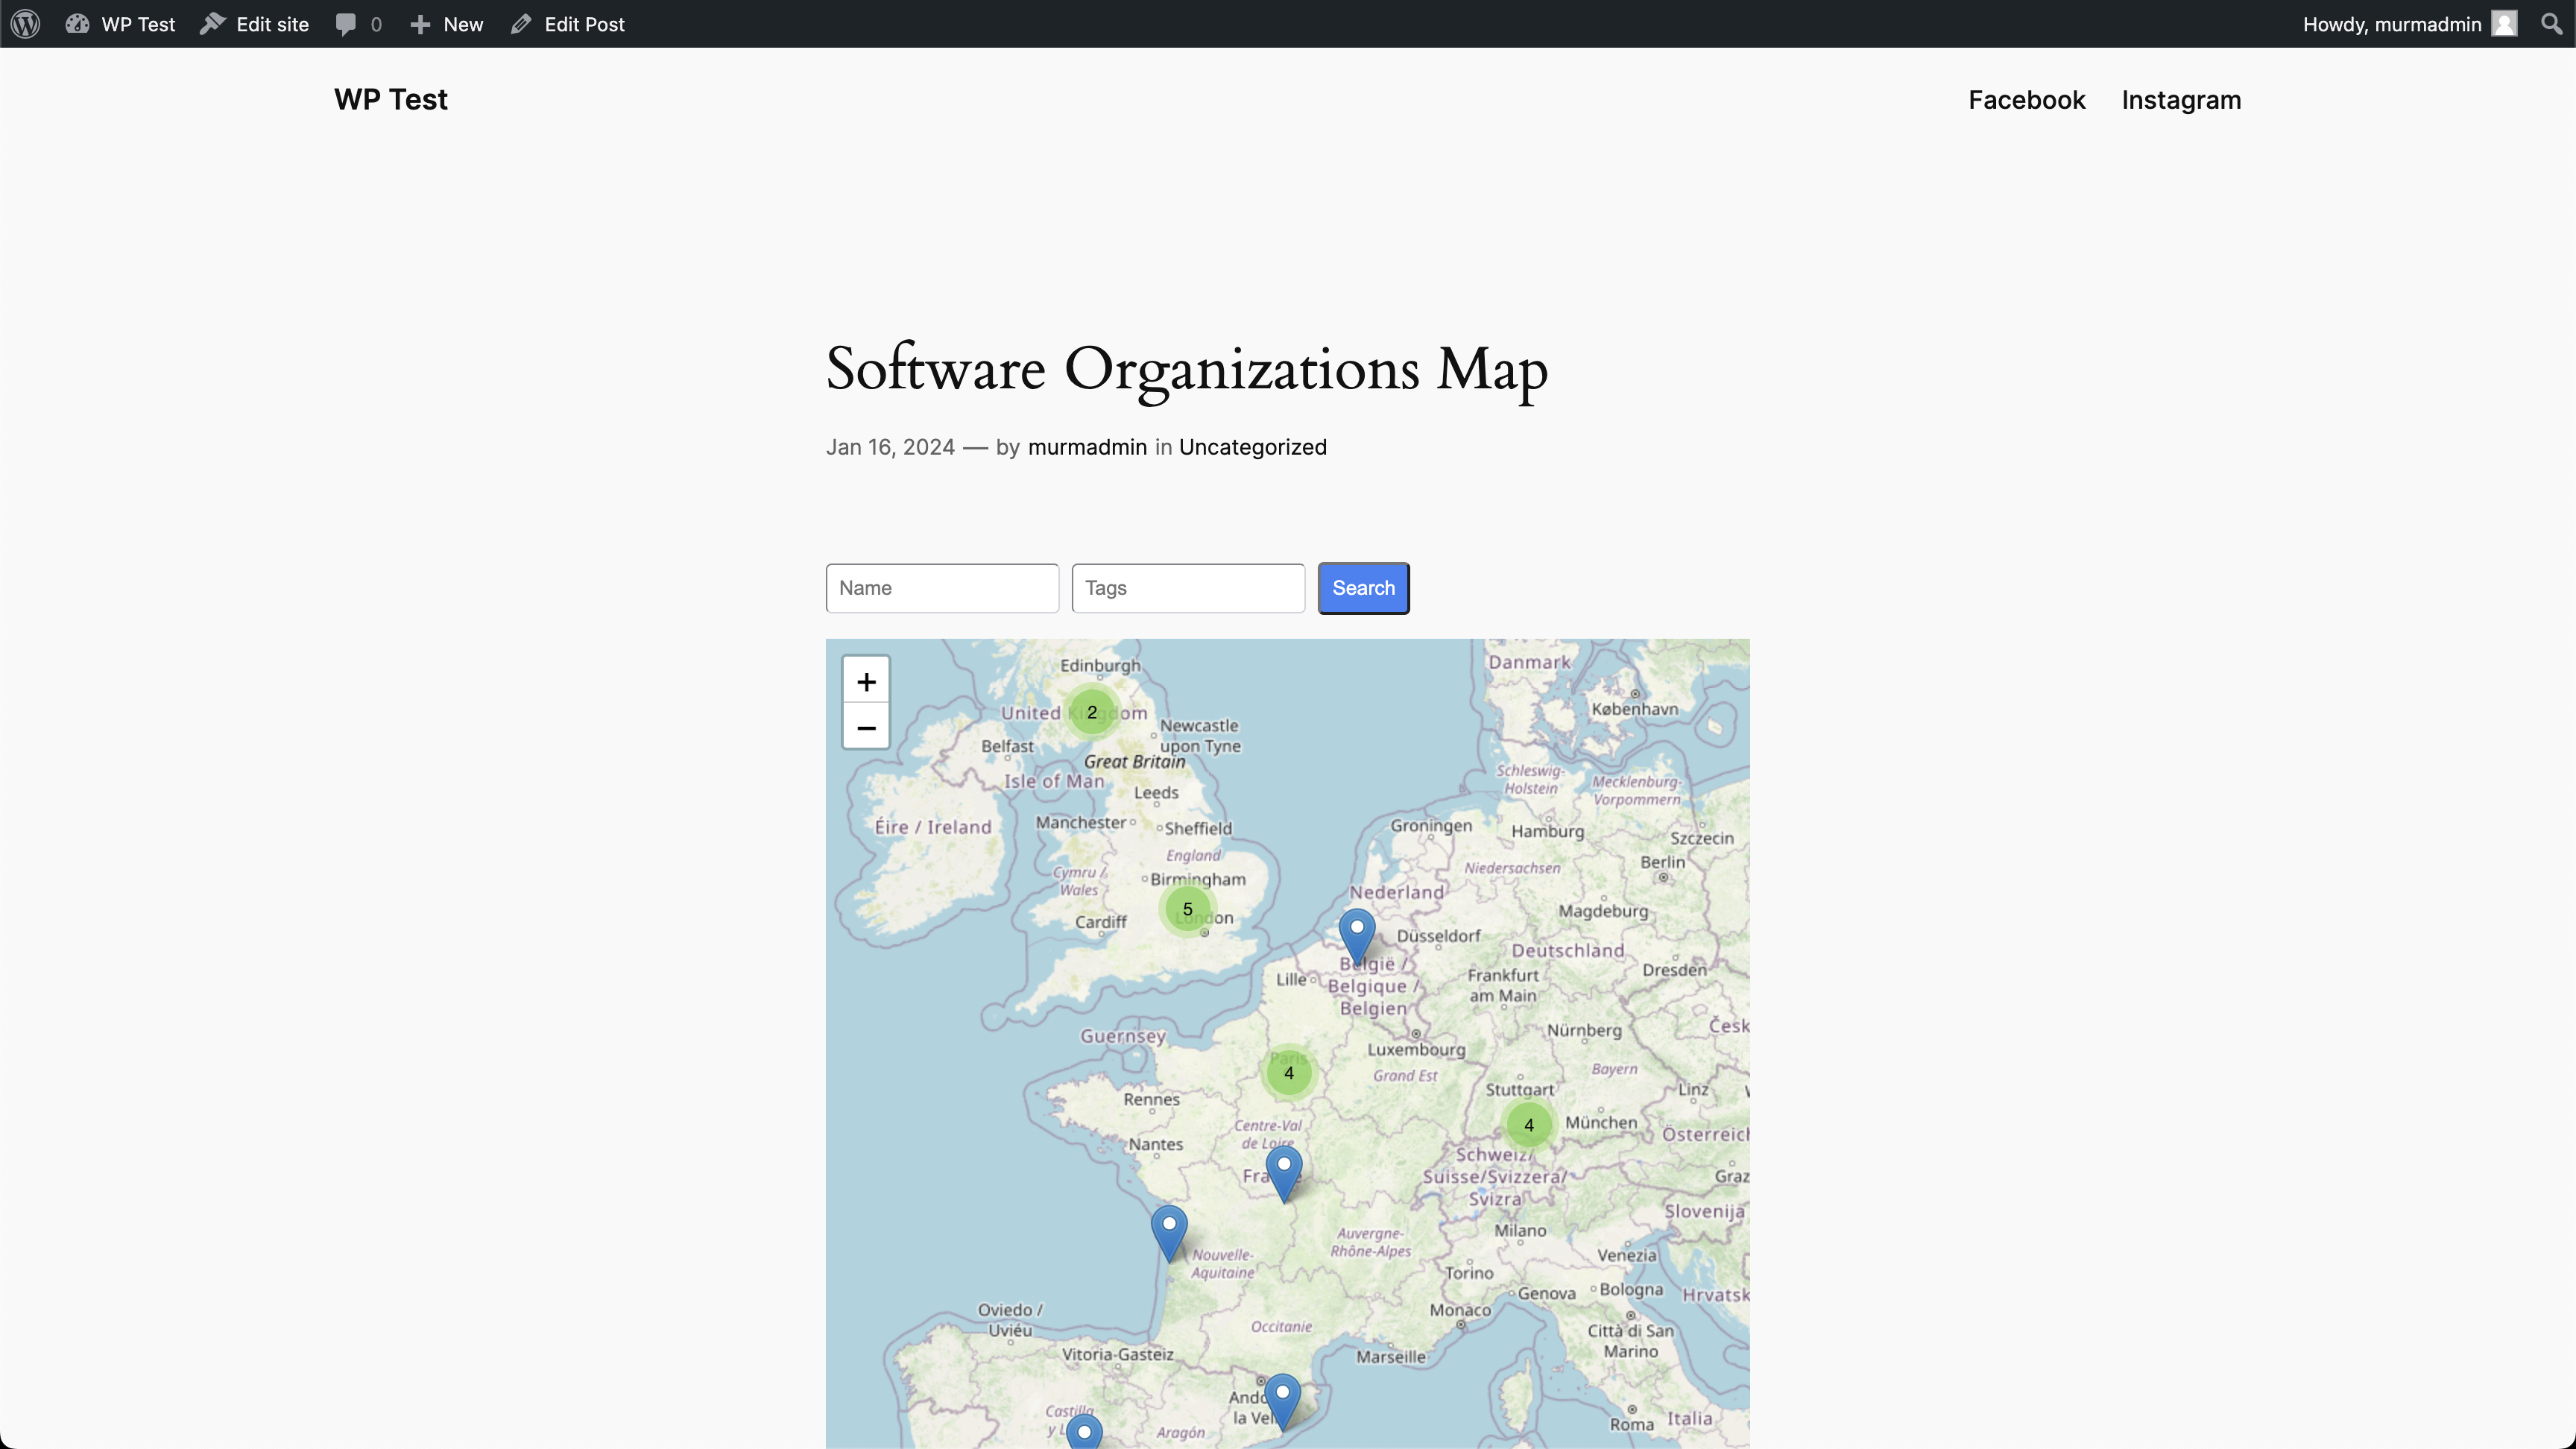The width and height of the screenshot is (2576, 1449).
Task: Zoom in the map with plus button
Action: 866,681
